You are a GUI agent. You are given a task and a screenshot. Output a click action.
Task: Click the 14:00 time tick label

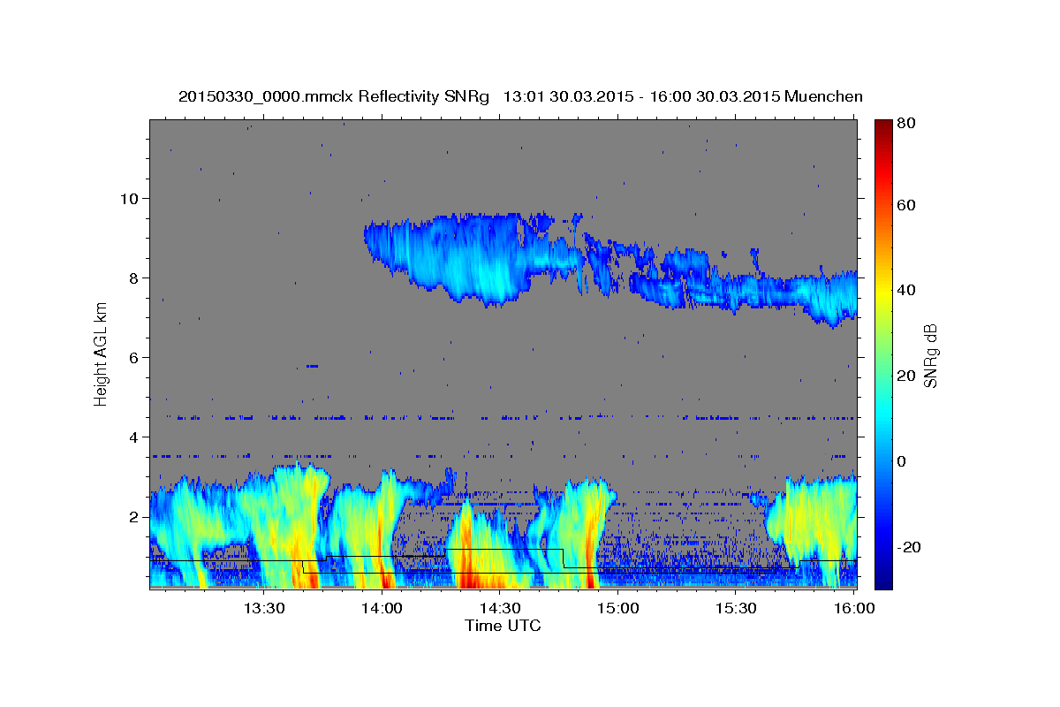[x=382, y=609]
